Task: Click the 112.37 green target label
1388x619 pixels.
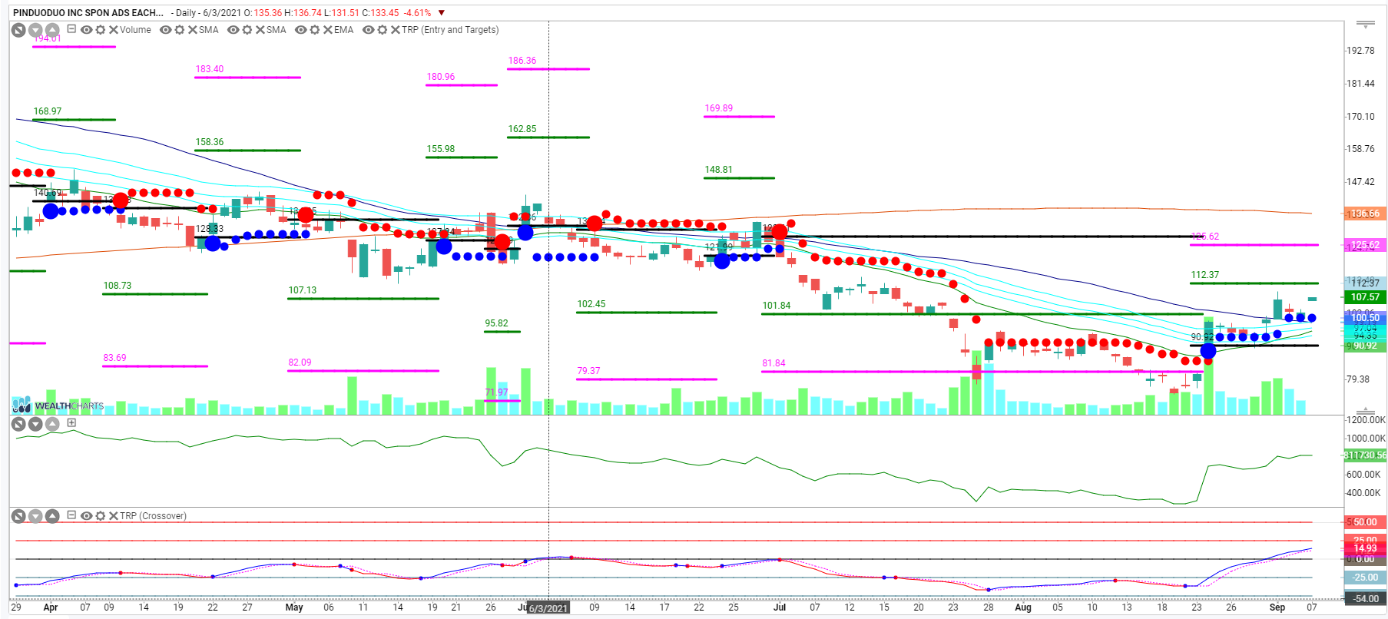Action: pos(1205,275)
